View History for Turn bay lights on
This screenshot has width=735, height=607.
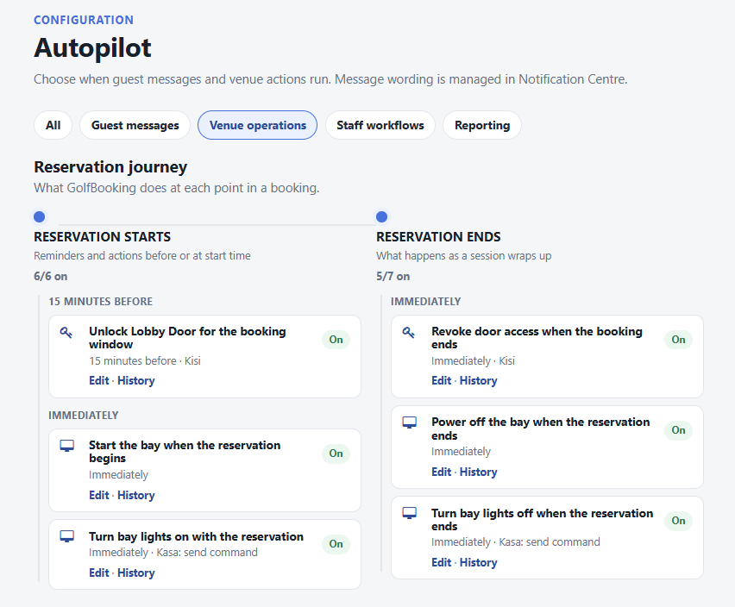tap(136, 573)
